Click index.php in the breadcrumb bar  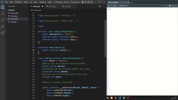37,10
